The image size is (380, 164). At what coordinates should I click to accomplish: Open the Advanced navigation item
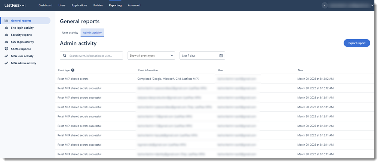(134, 6)
